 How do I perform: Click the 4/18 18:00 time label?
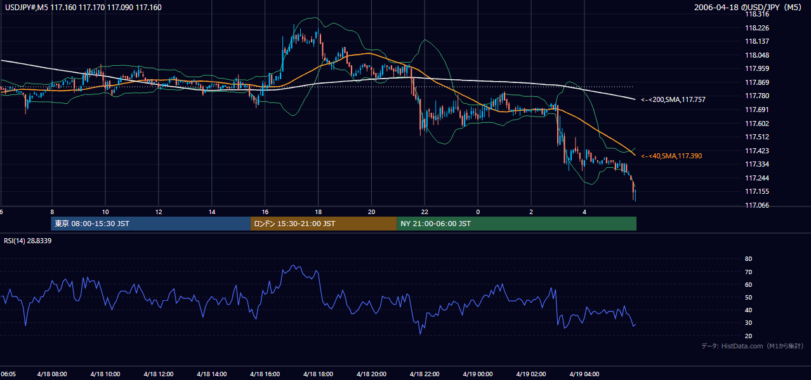coord(317,374)
